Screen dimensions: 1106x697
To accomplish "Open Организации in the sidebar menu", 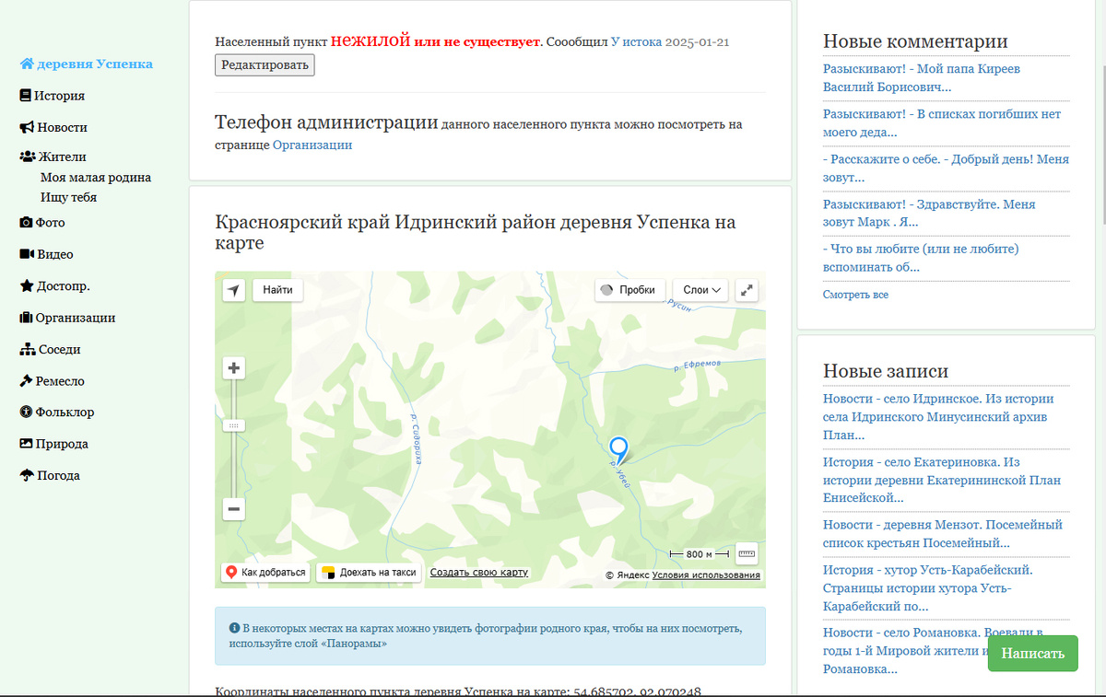I will [76, 318].
